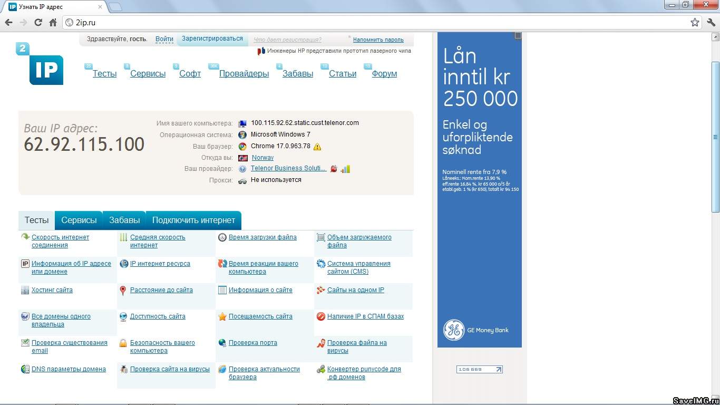The image size is (720, 405).
Task: Open the Norway location link
Action: [x=262, y=158]
